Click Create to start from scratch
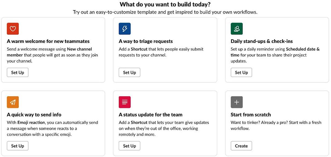The height and width of the screenshot is (157, 331). coord(241,146)
